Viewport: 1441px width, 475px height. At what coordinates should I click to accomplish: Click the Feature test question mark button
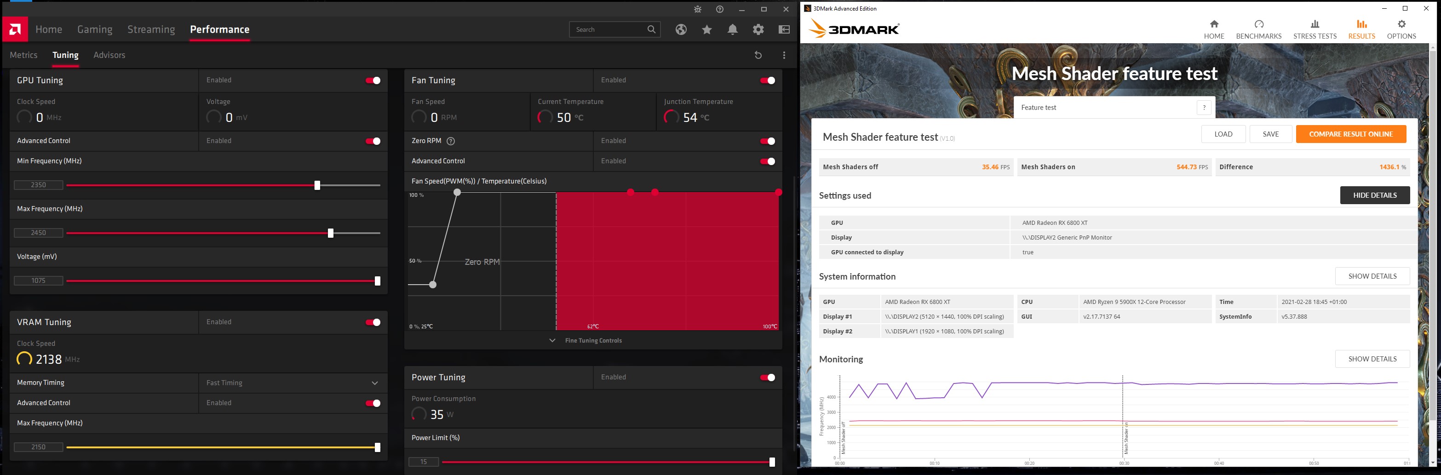pyautogui.click(x=1204, y=108)
